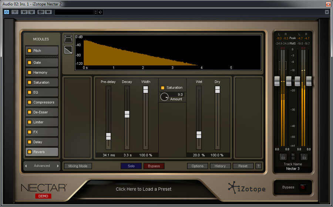Select the EQ curve view icon beside the graph
The width and height of the screenshot is (333, 207).
[x=68, y=39]
